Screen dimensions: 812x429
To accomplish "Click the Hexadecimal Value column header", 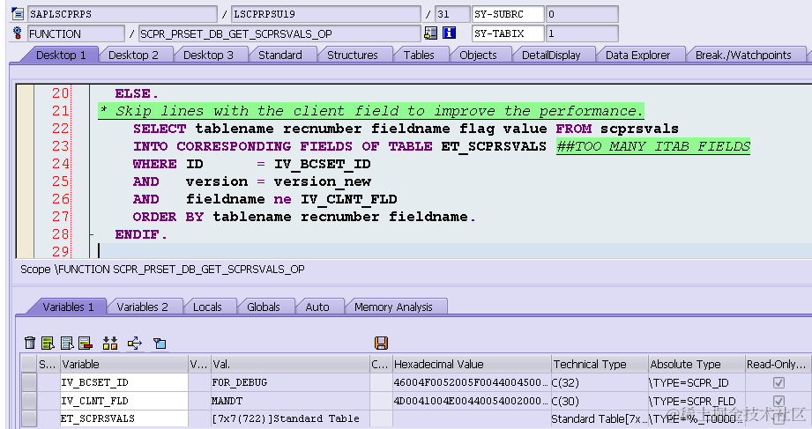I will point(472,364).
